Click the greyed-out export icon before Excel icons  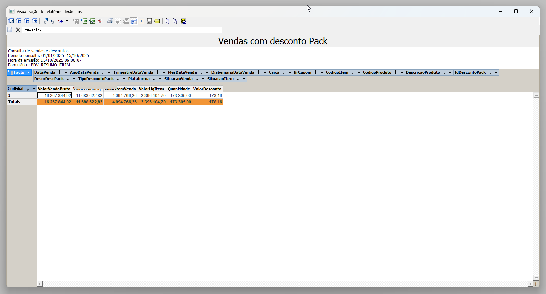click(76, 21)
